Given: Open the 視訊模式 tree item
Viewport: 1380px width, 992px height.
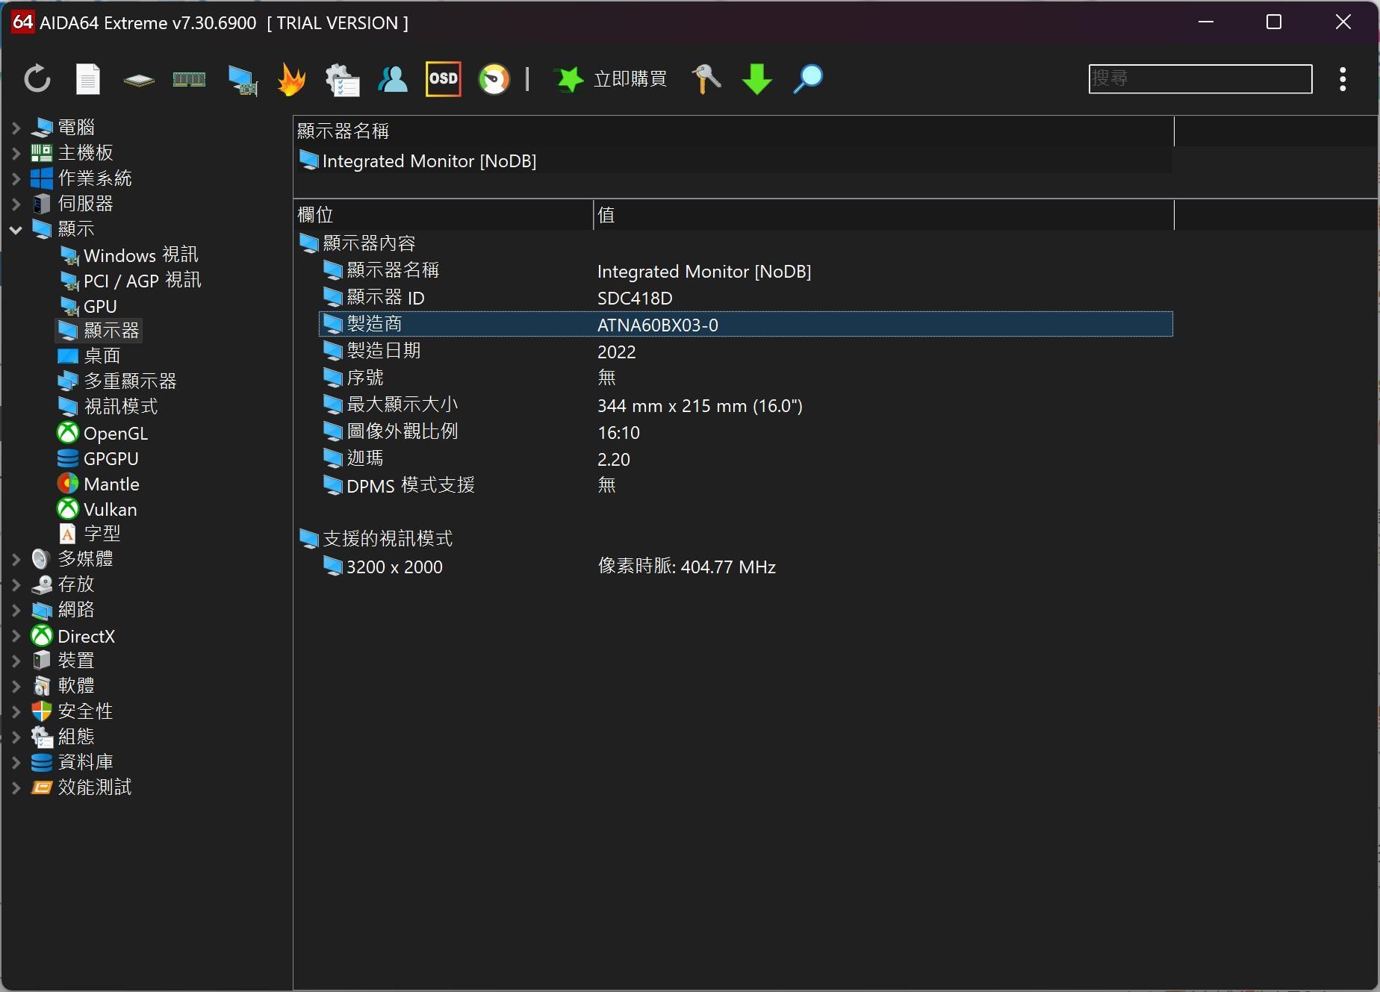Looking at the screenshot, I should (x=108, y=407).
